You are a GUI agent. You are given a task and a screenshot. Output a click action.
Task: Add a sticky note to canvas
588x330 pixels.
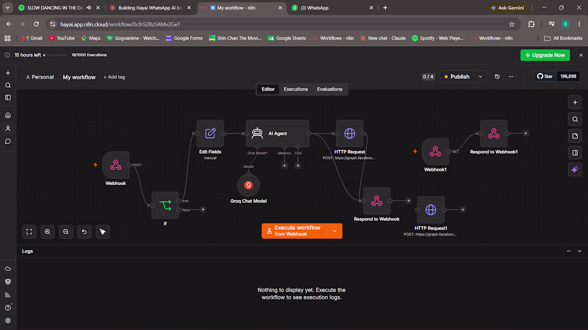575,136
